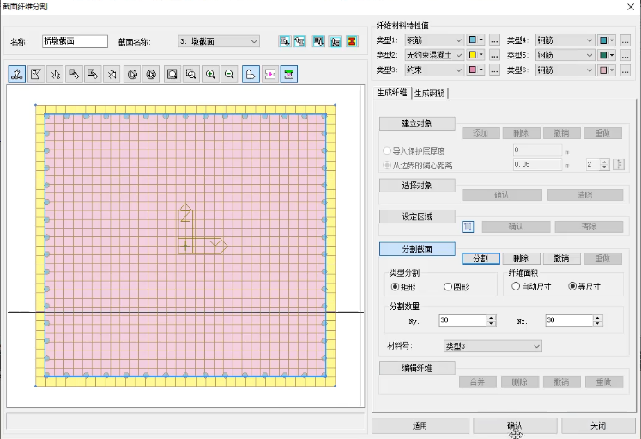641x439 pixels.
Task: Choose 自动尺寸 fiber area option
Action: [516, 286]
